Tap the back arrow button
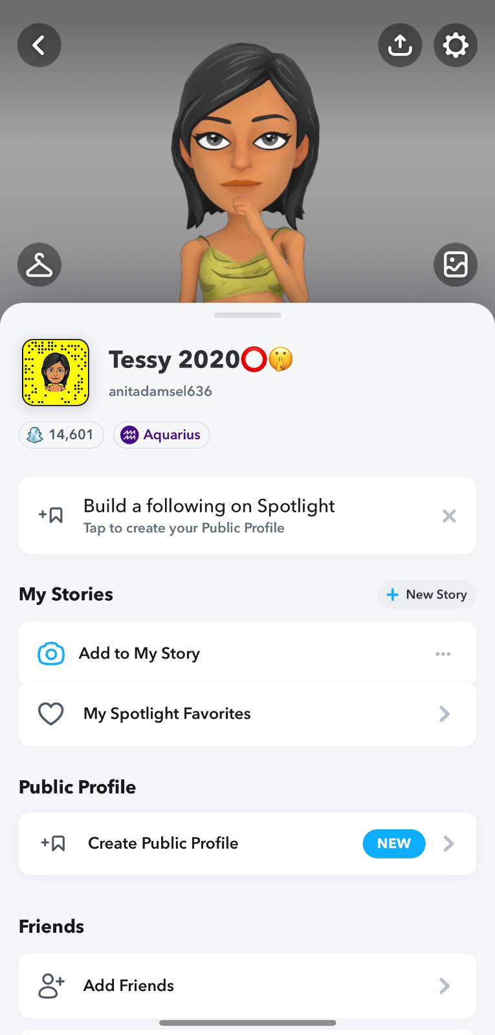Image resolution: width=495 pixels, height=1035 pixels. [x=39, y=45]
